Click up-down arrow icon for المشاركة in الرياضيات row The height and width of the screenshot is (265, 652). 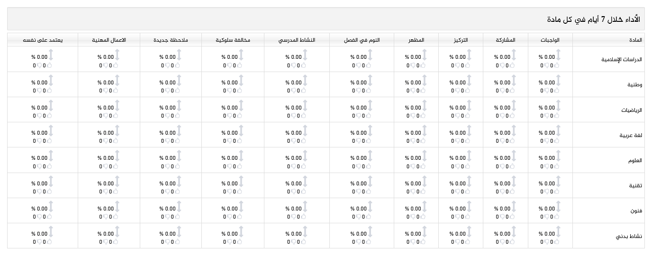pyautogui.click(x=514, y=106)
